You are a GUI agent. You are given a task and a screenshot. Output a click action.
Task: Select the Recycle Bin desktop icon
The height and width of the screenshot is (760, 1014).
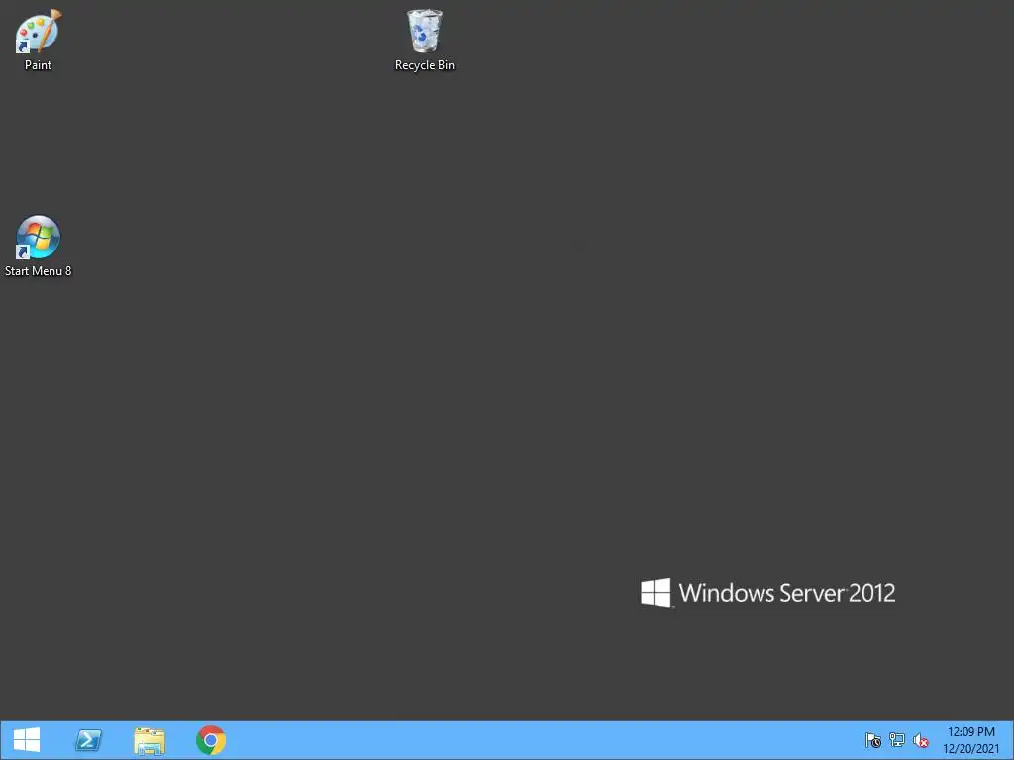[x=425, y=31]
